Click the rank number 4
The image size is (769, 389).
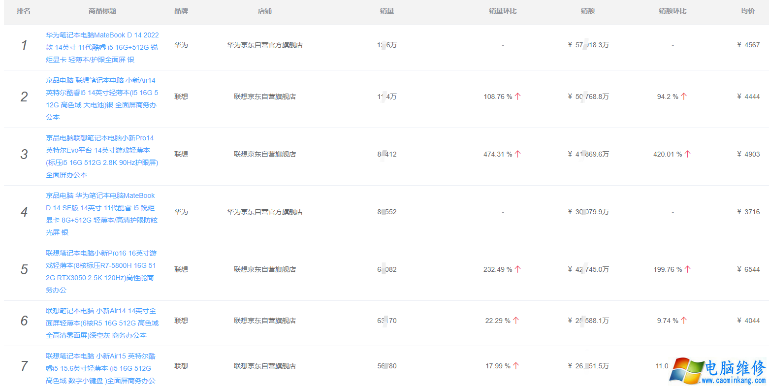[x=24, y=212]
